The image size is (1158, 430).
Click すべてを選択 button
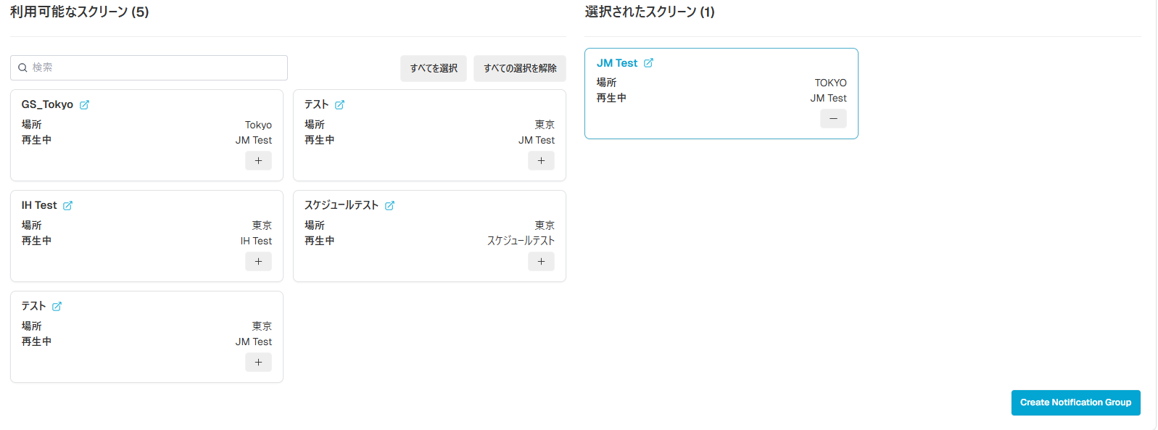(434, 68)
